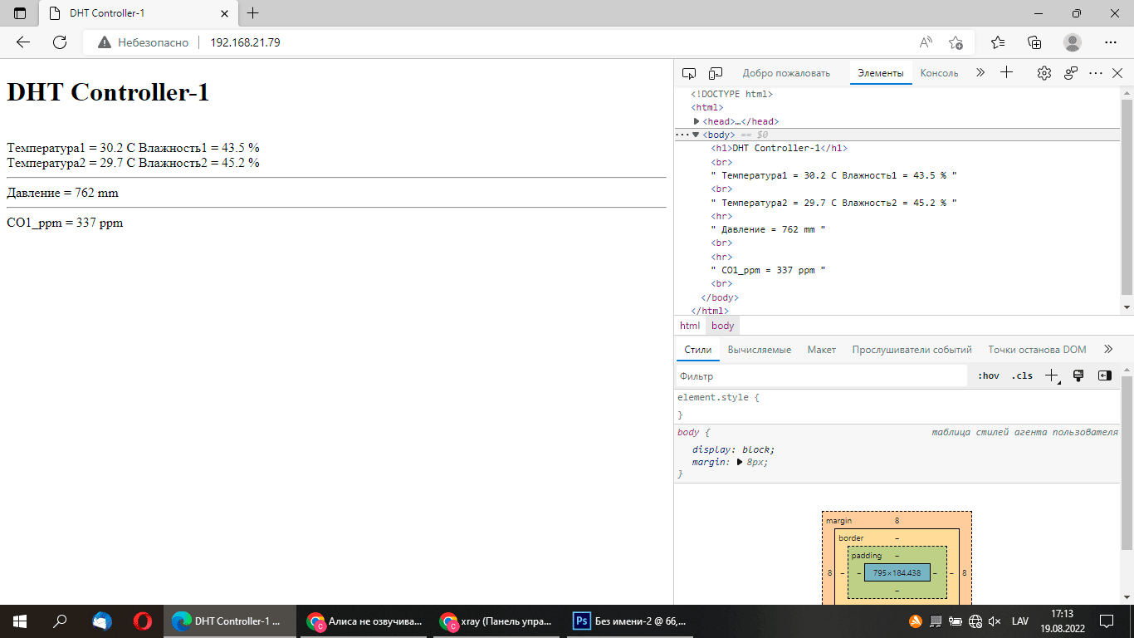The height and width of the screenshot is (638, 1134).
Task: Click the Фильтр styles input field
Action: tap(820, 376)
